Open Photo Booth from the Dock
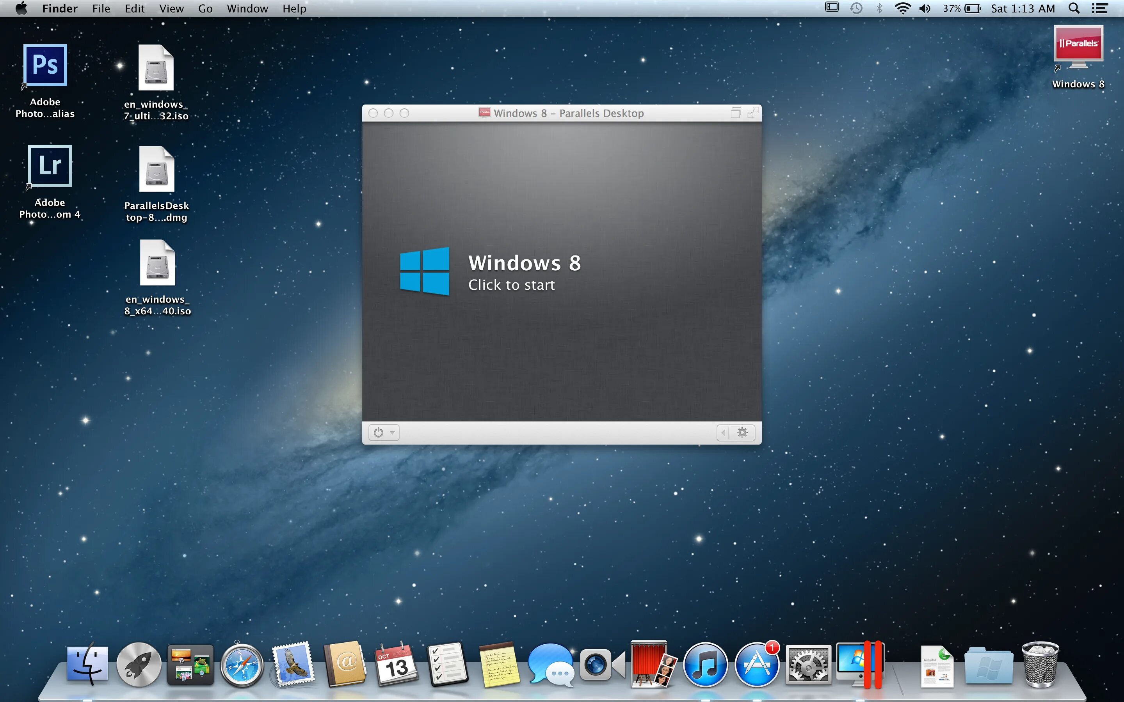 (653, 664)
